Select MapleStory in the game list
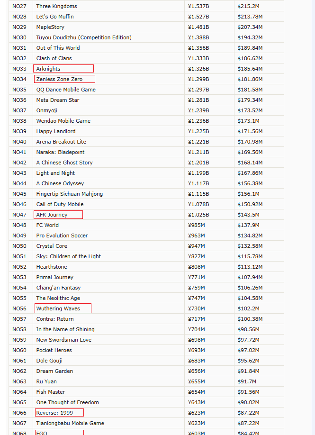 pyautogui.click(x=50, y=27)
